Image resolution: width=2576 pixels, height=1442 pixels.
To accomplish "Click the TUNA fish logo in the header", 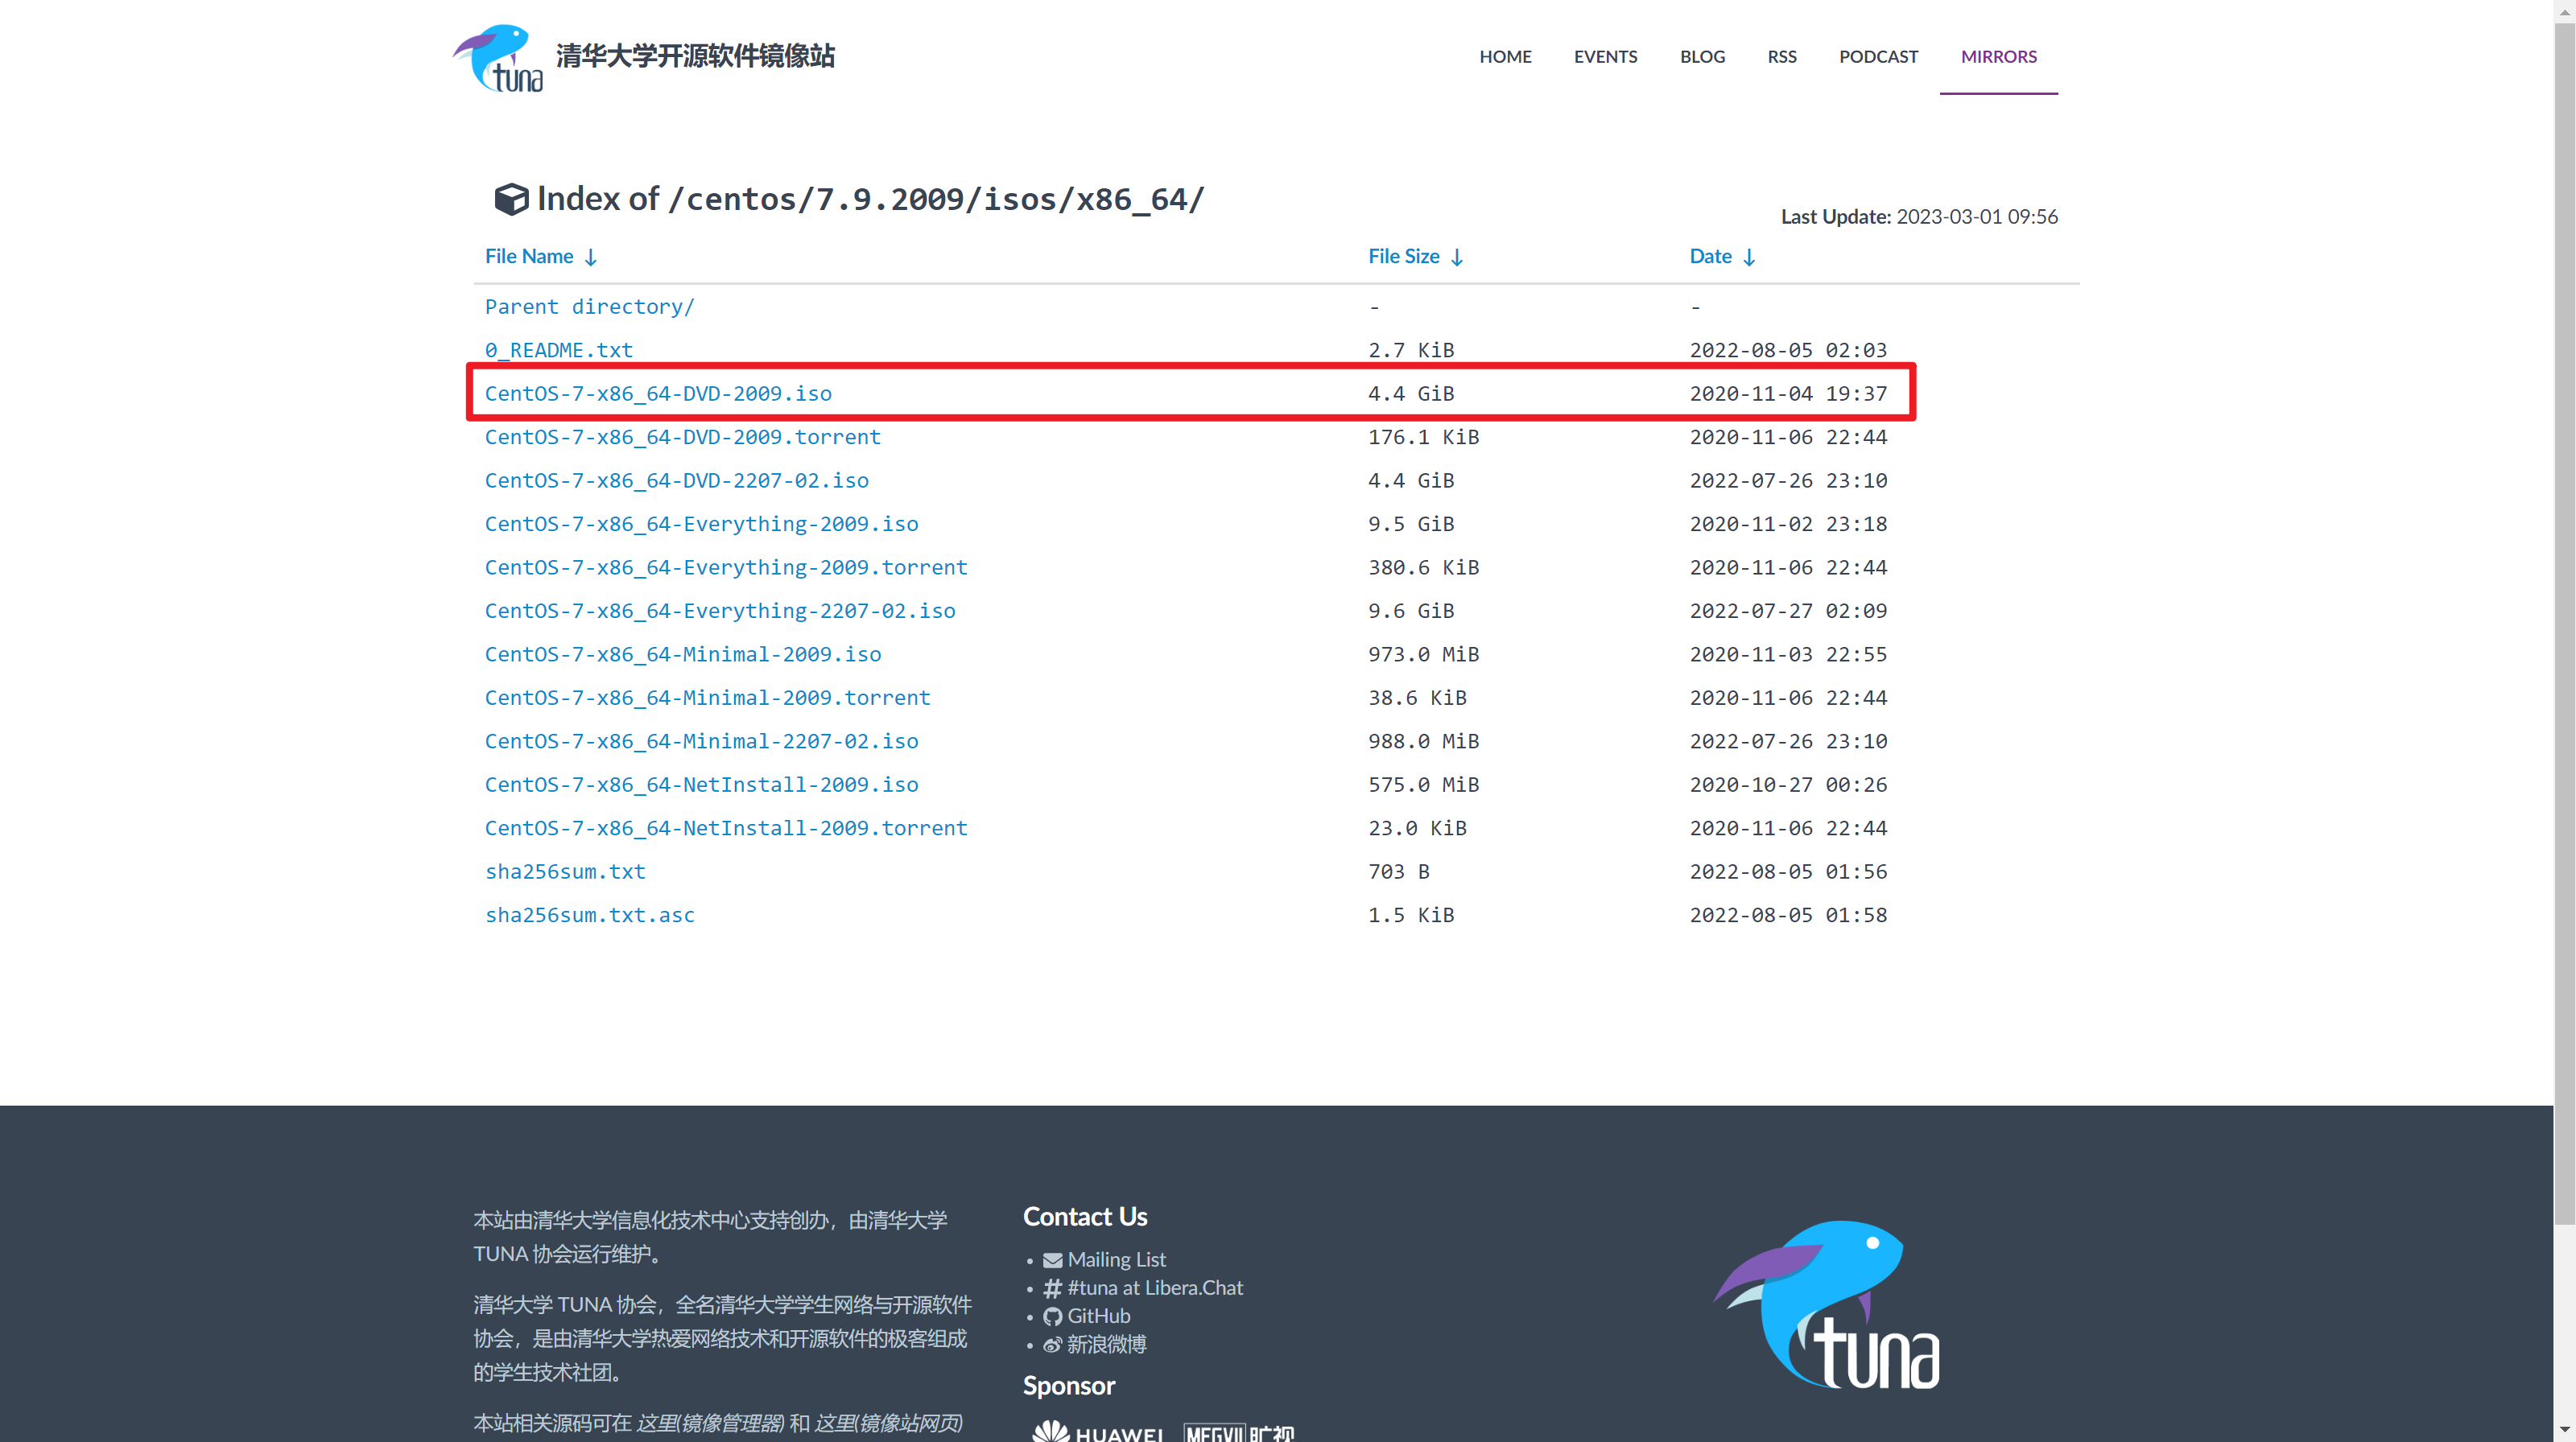I will (x=496, y=57).
